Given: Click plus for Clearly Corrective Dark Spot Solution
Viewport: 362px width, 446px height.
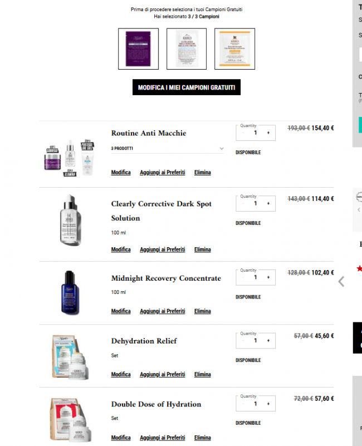Looking at the screenshot, I should [268, 204].
